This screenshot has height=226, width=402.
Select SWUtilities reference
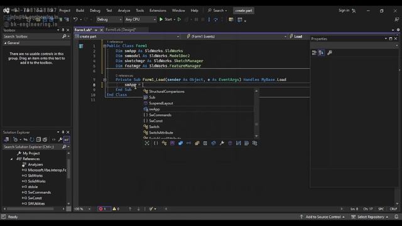(x=36, y=203)
